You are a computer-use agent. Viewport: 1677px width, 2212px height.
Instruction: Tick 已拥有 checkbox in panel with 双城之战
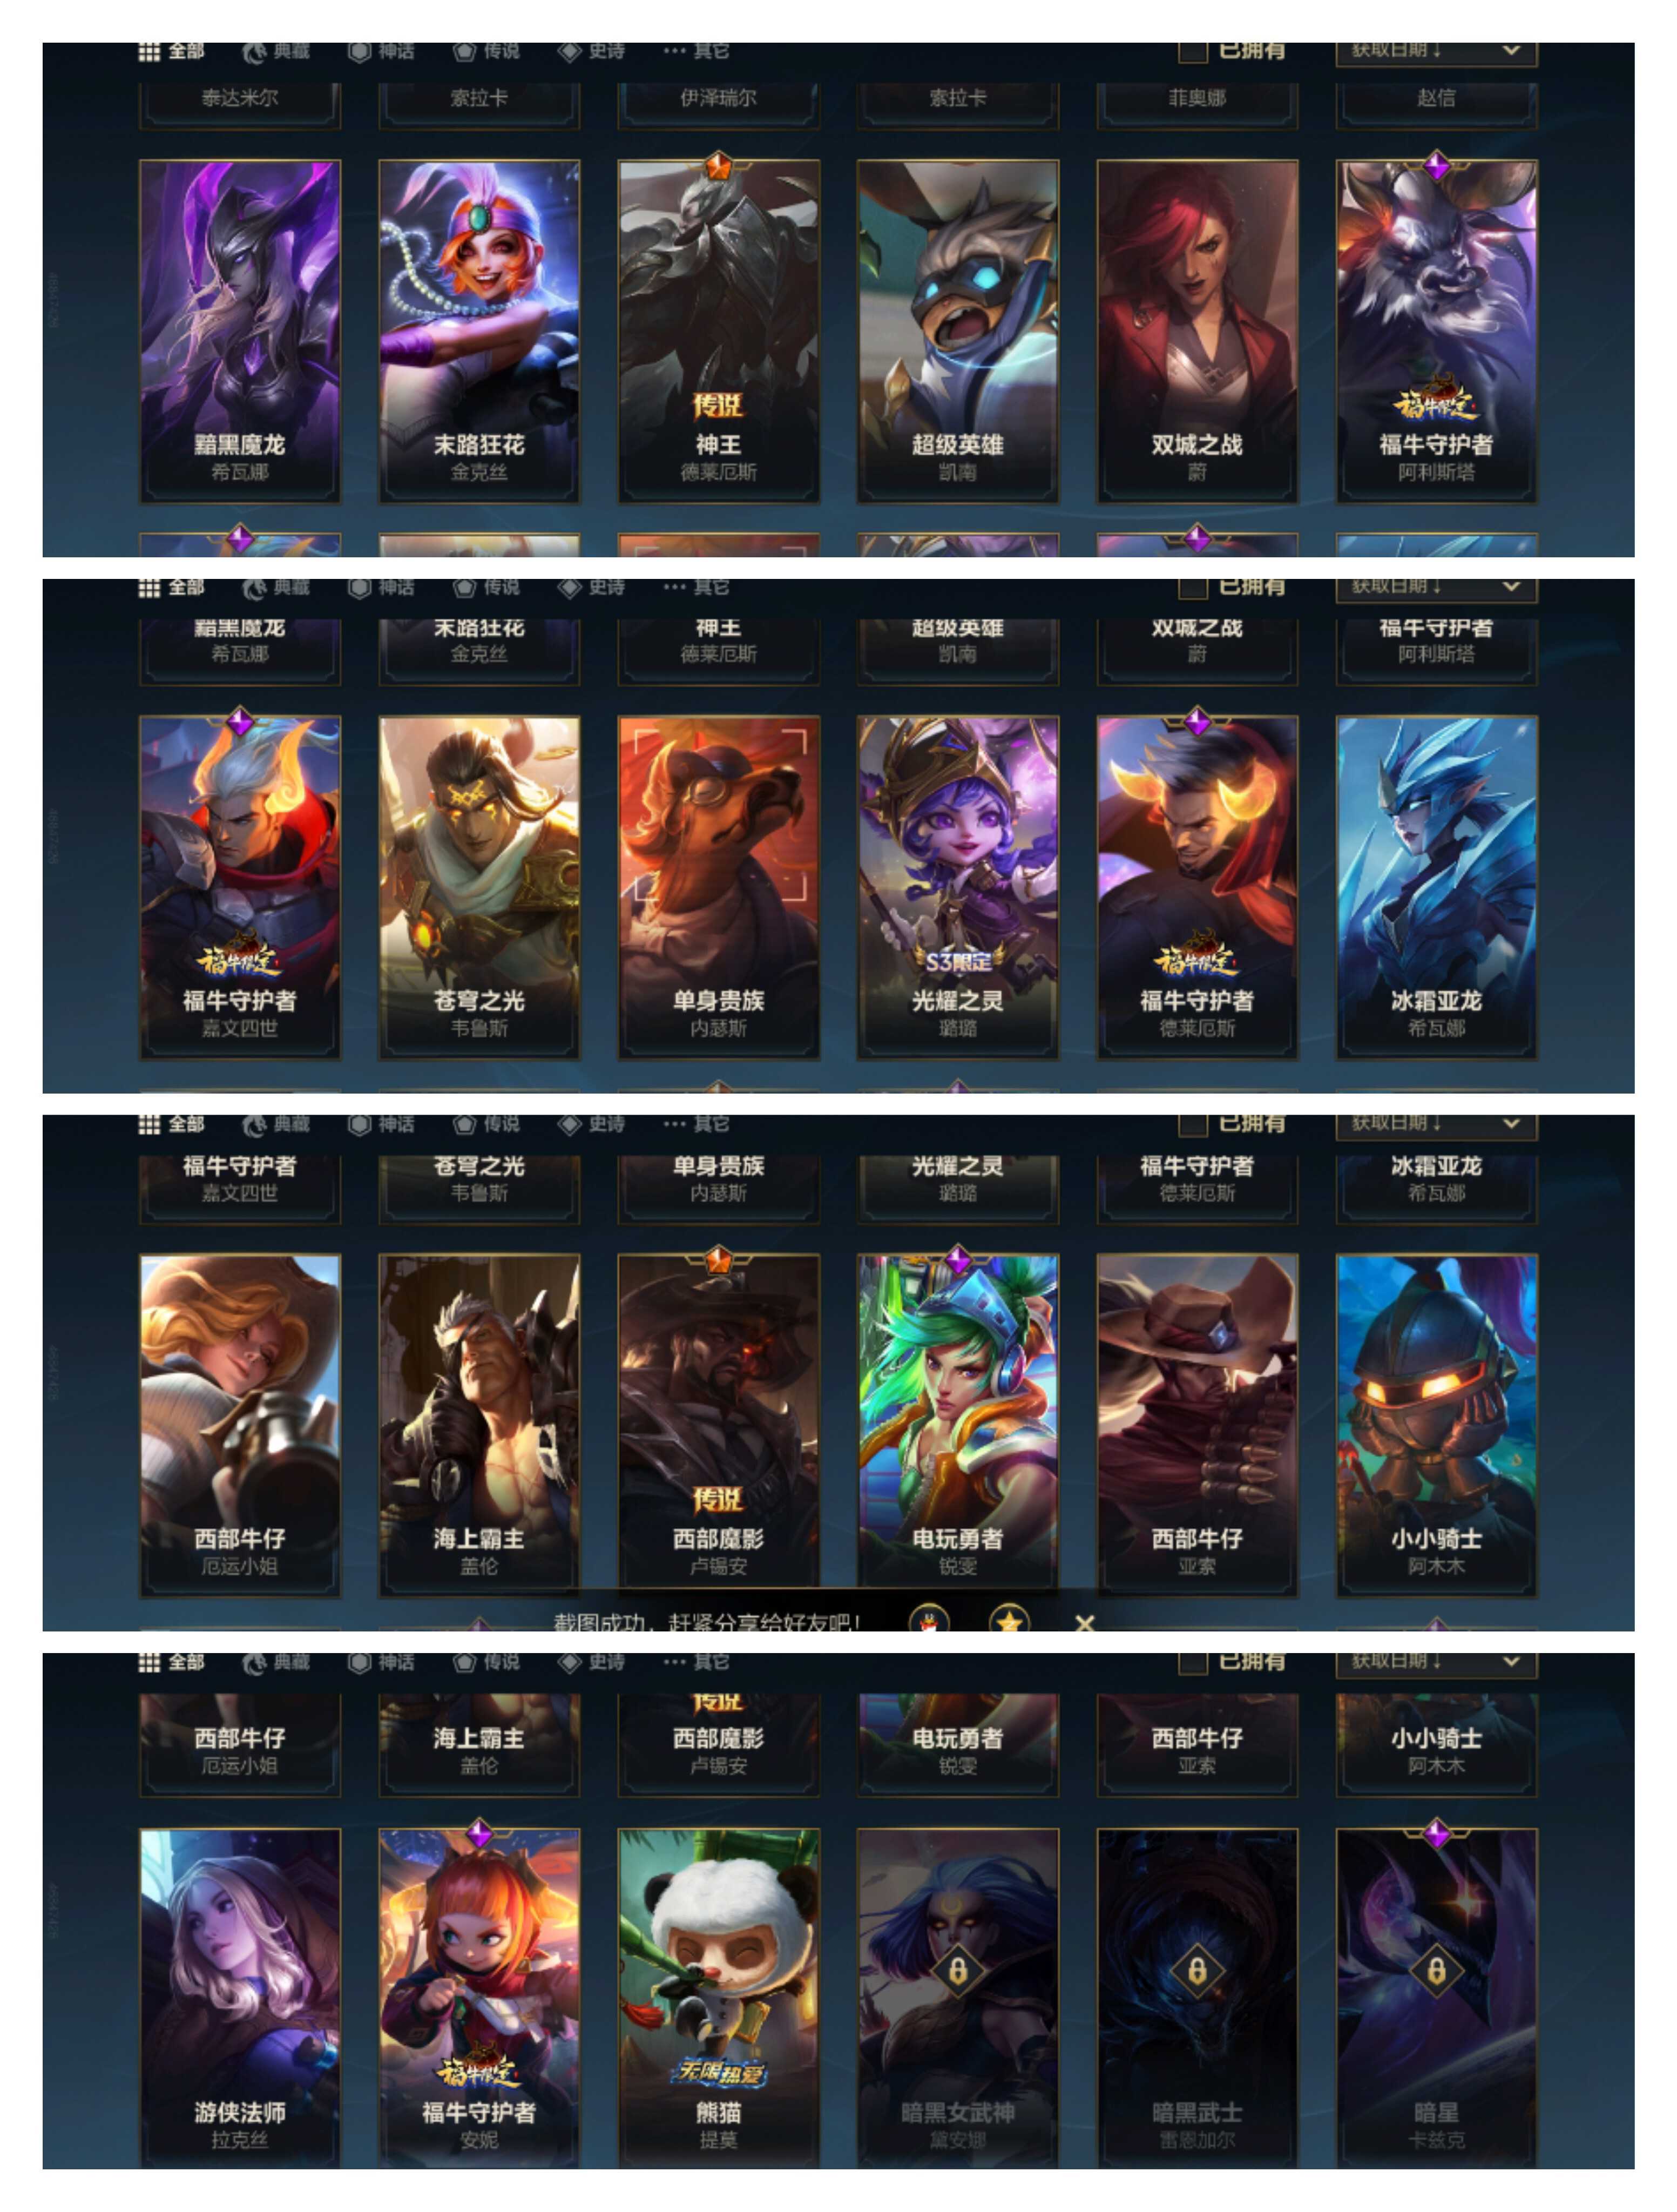pyautogui.click(x=1192, y=52)
